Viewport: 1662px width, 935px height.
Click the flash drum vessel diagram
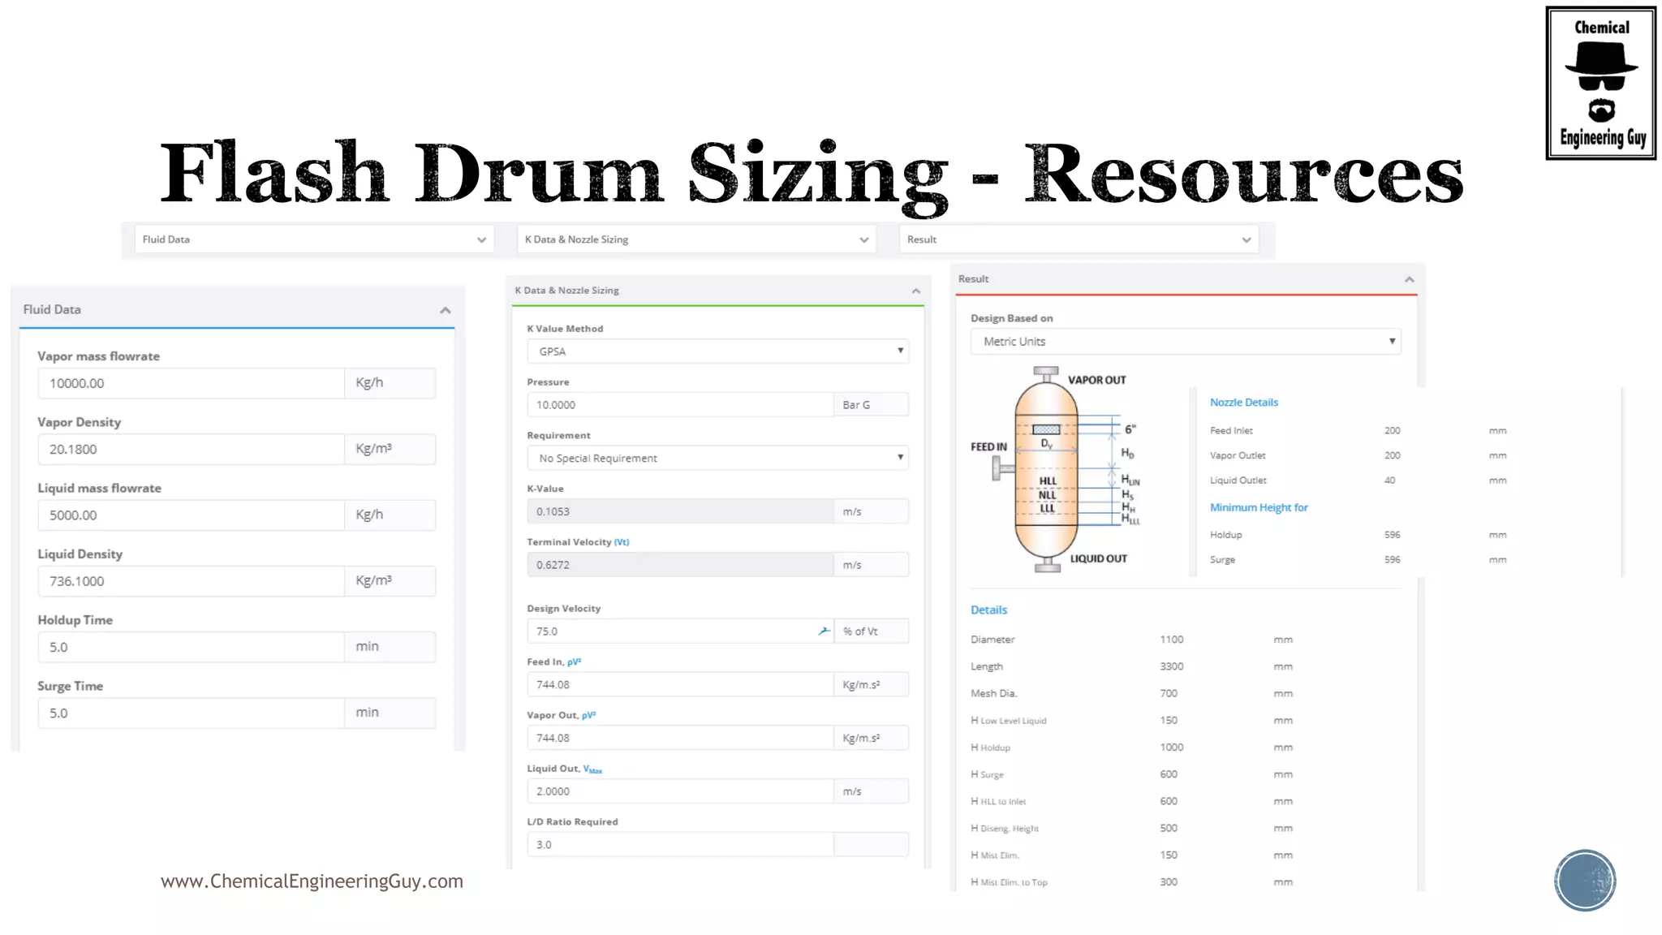(1047, 471)
